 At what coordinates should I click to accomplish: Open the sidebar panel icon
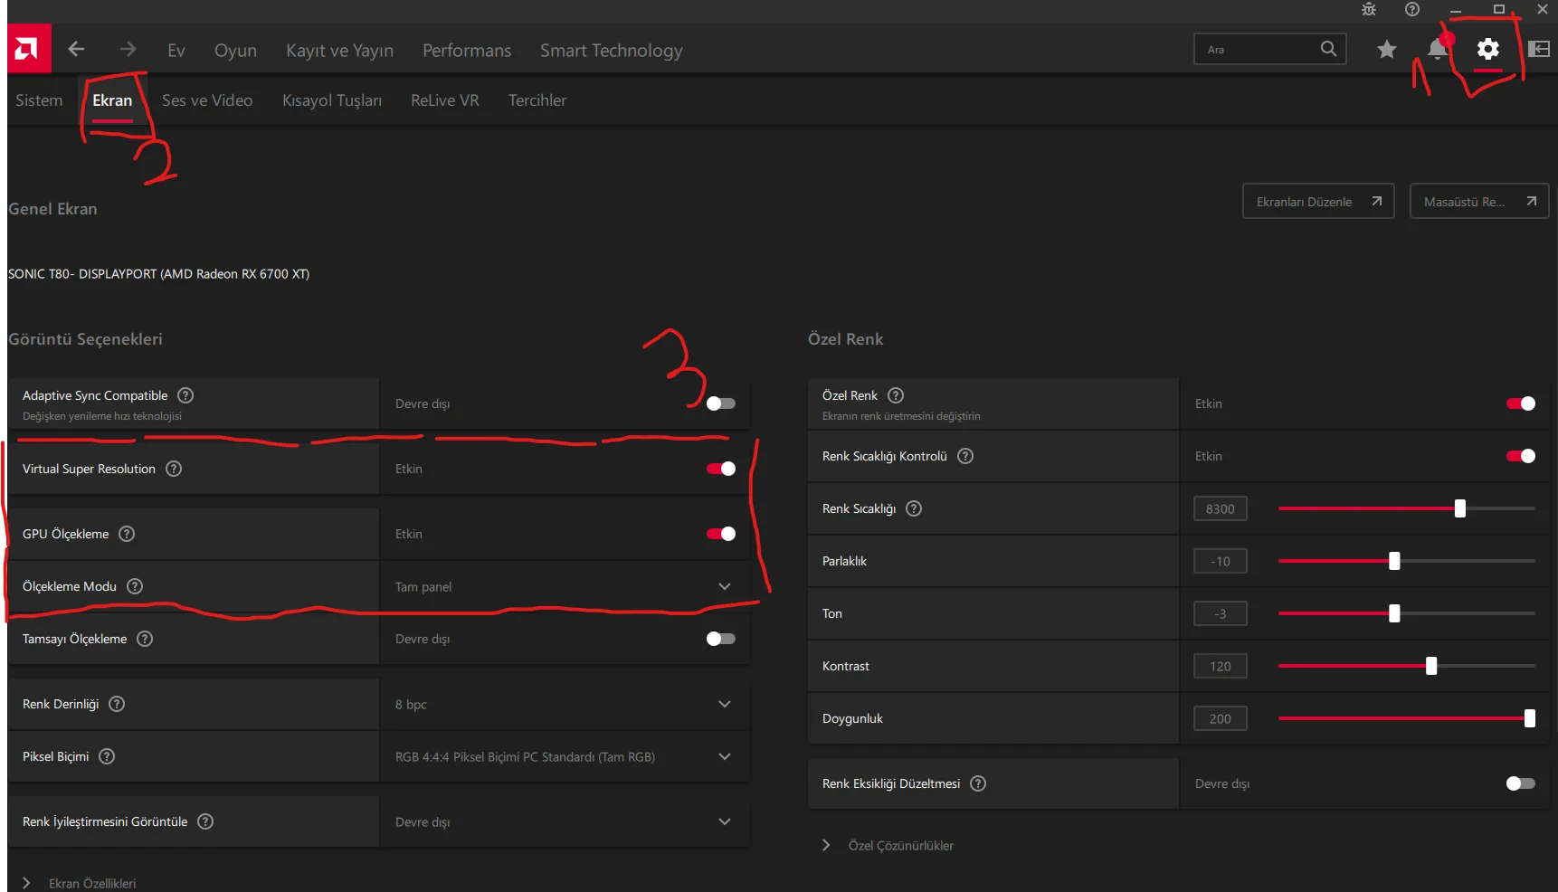pos(1539,50)
